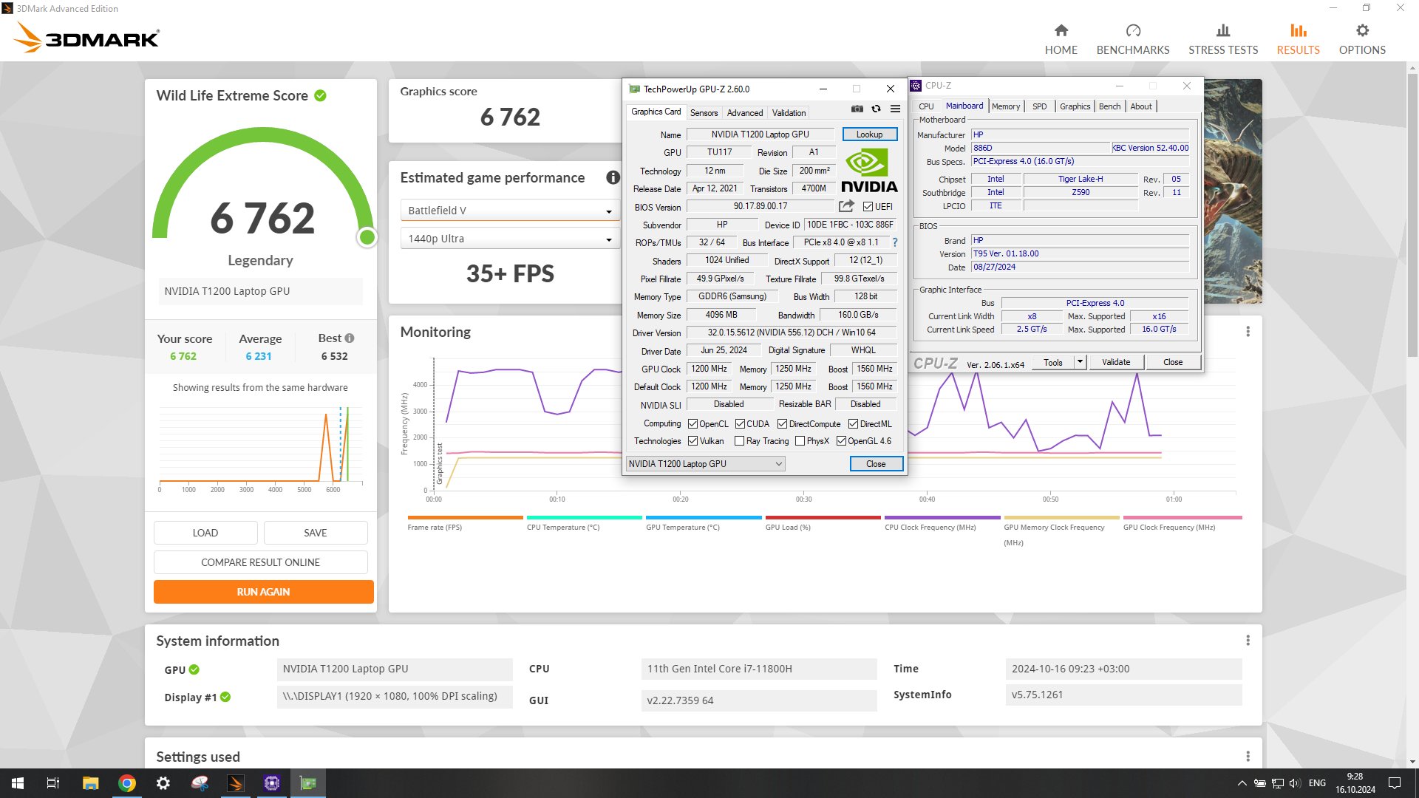Open the Settings used three-dot menu

(1248, 757)
